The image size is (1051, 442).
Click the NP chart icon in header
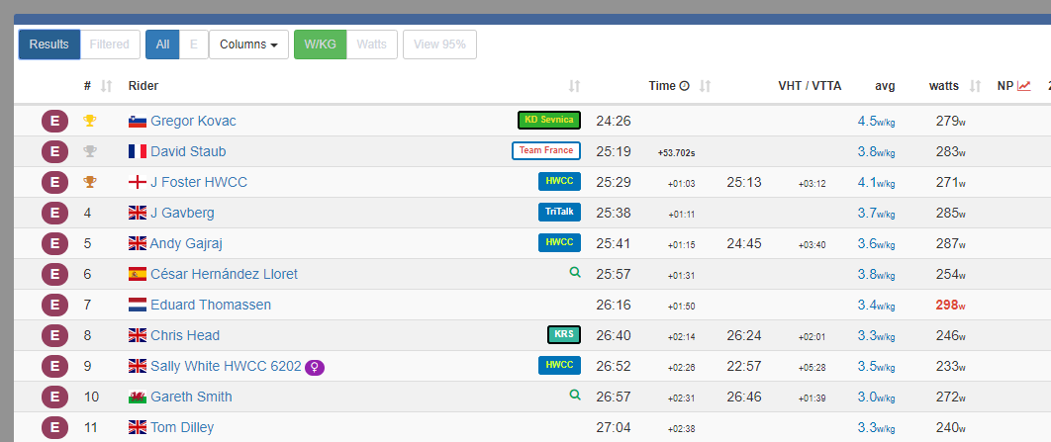pyautogui.click(x=1024, y=86)
